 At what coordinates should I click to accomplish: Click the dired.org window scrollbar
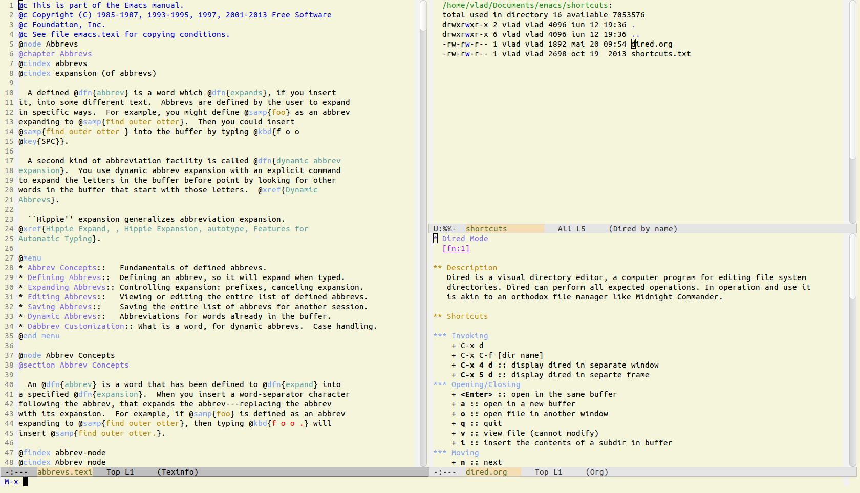pos(852,350)
